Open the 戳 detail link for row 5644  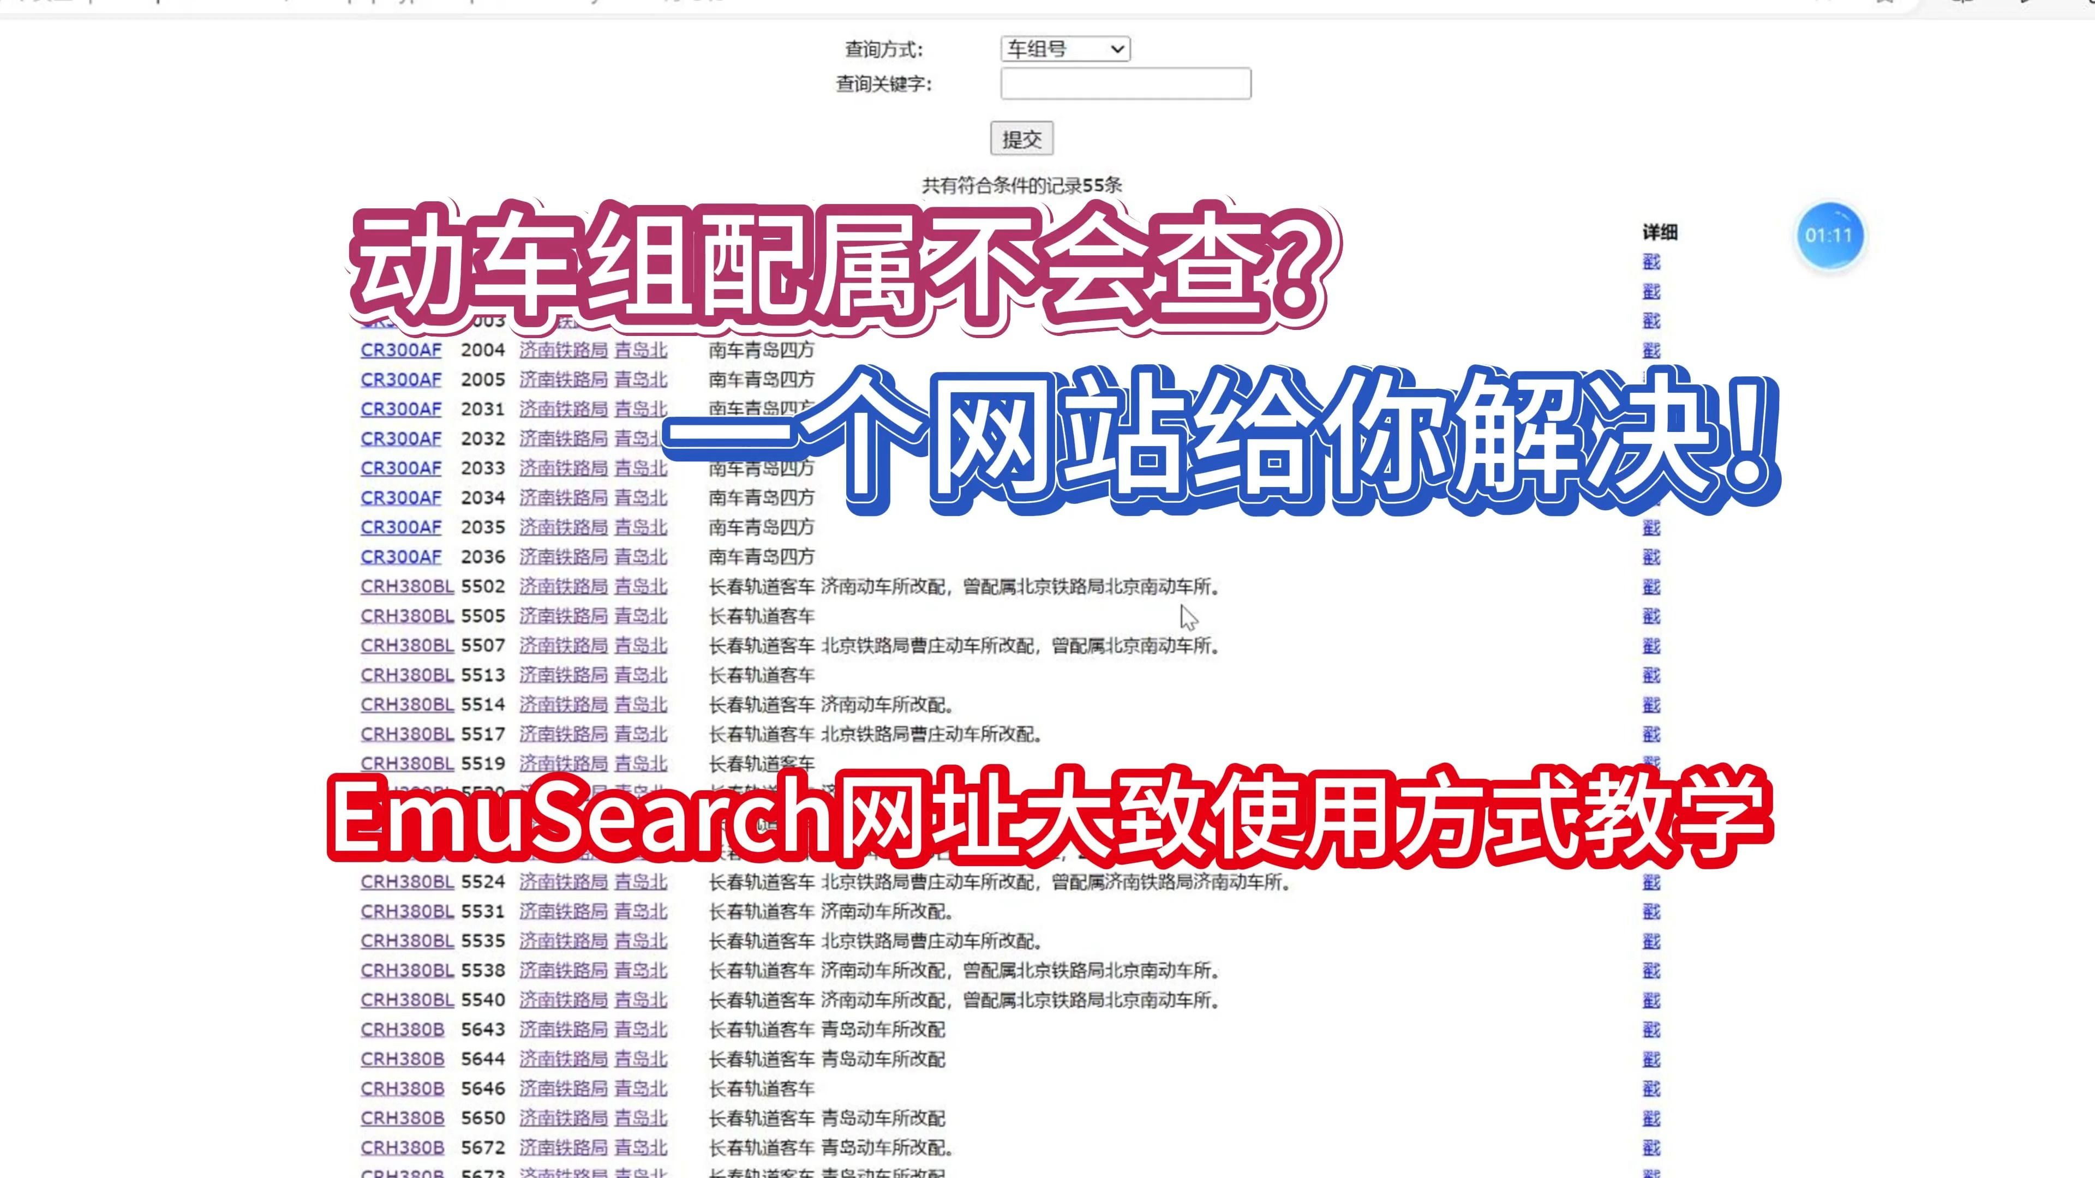click(1651, 1059)
